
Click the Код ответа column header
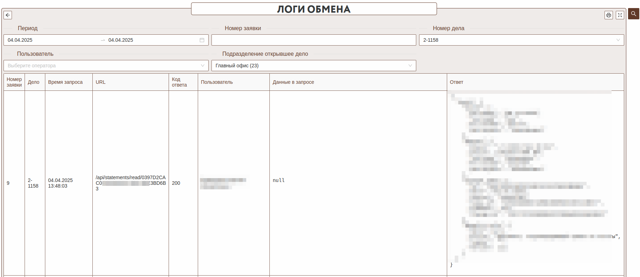pyautogui.click(x=179, y=82)
